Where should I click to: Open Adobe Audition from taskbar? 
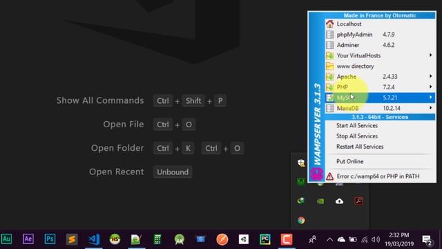tap(6, 239)
